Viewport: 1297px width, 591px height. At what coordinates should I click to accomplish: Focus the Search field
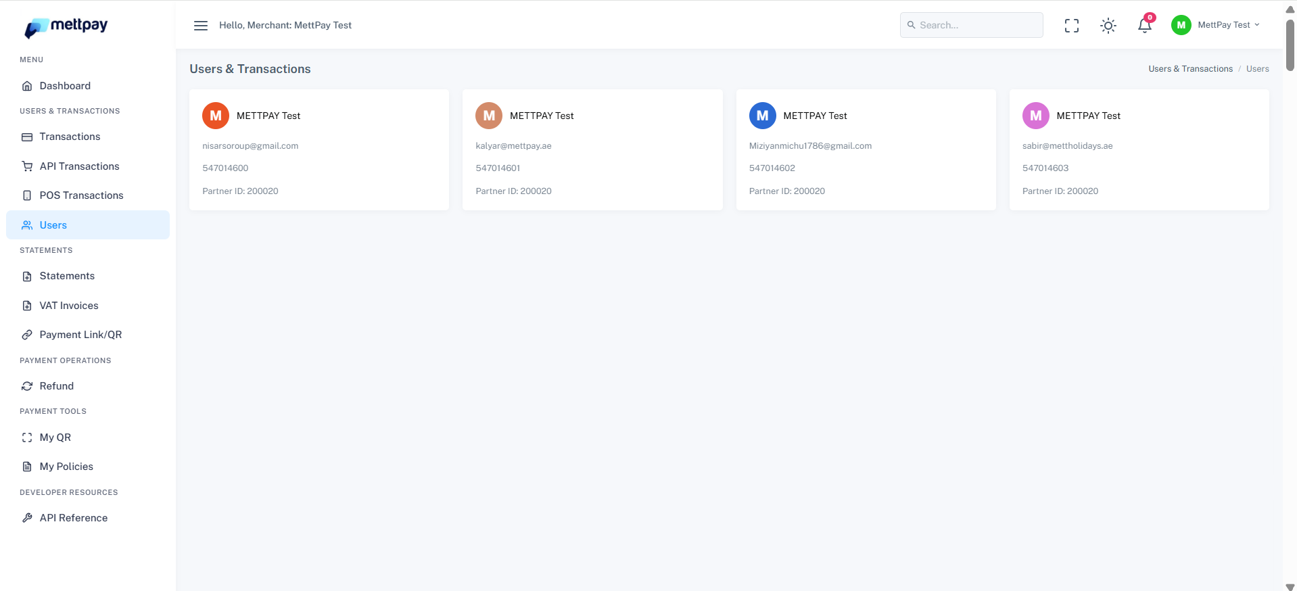pyautogui.click(x=972, y=25)
